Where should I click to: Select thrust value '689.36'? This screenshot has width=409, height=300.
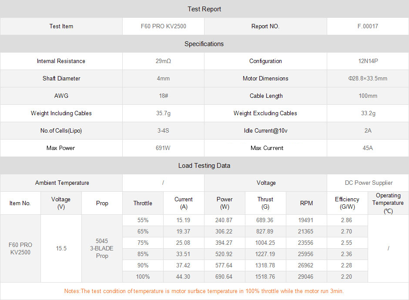click(265, 220)
